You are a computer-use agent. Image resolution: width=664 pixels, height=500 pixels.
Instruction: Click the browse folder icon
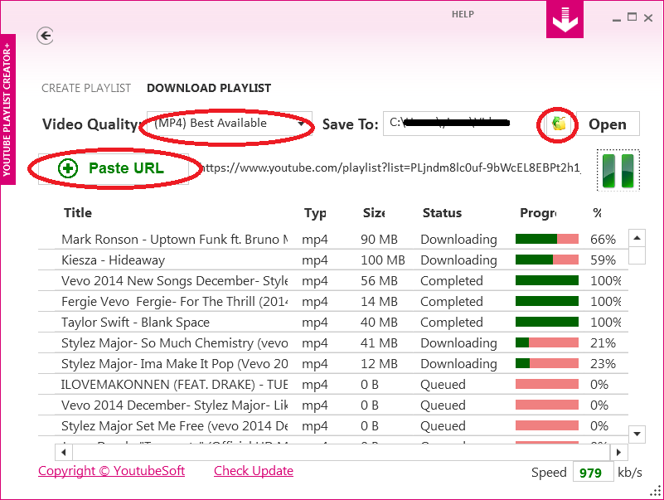(x=559, y=124)
